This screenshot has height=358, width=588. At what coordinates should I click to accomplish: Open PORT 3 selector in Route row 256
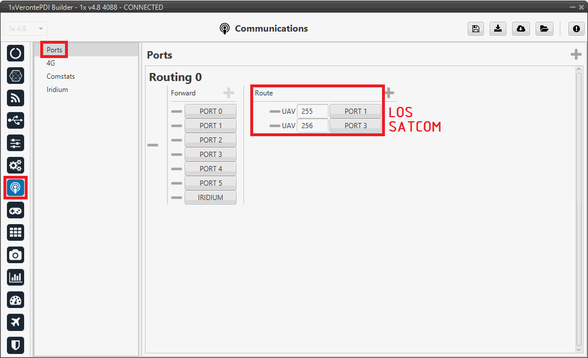point(355,125)
